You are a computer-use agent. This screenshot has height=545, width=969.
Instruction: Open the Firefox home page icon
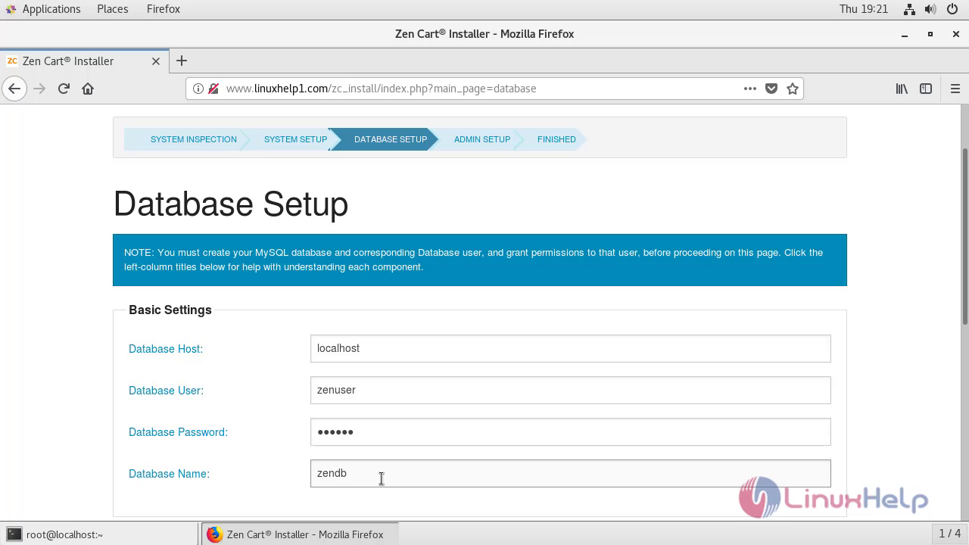click(88, 89)
